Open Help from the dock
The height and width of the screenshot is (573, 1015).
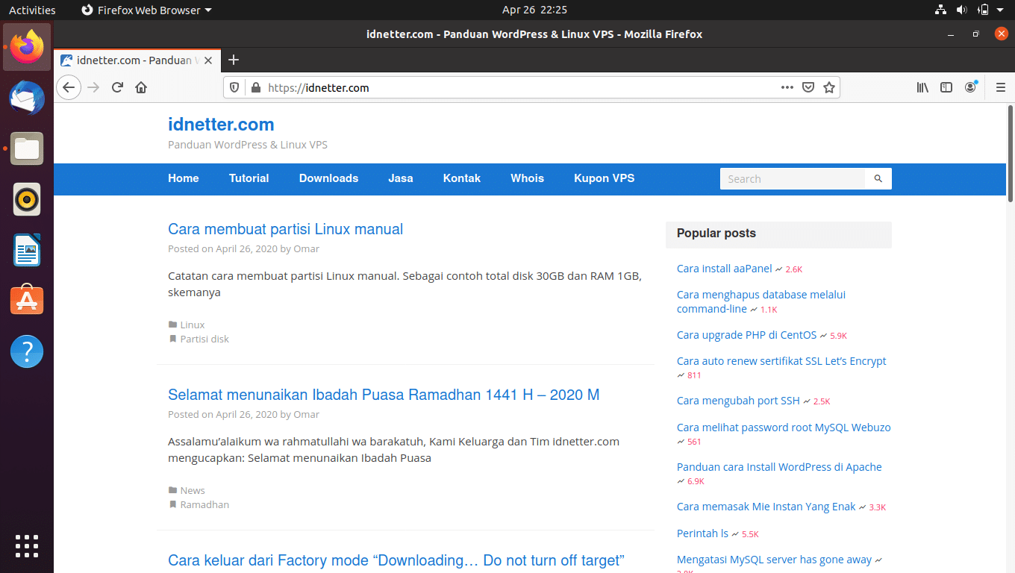coord(27,351)
